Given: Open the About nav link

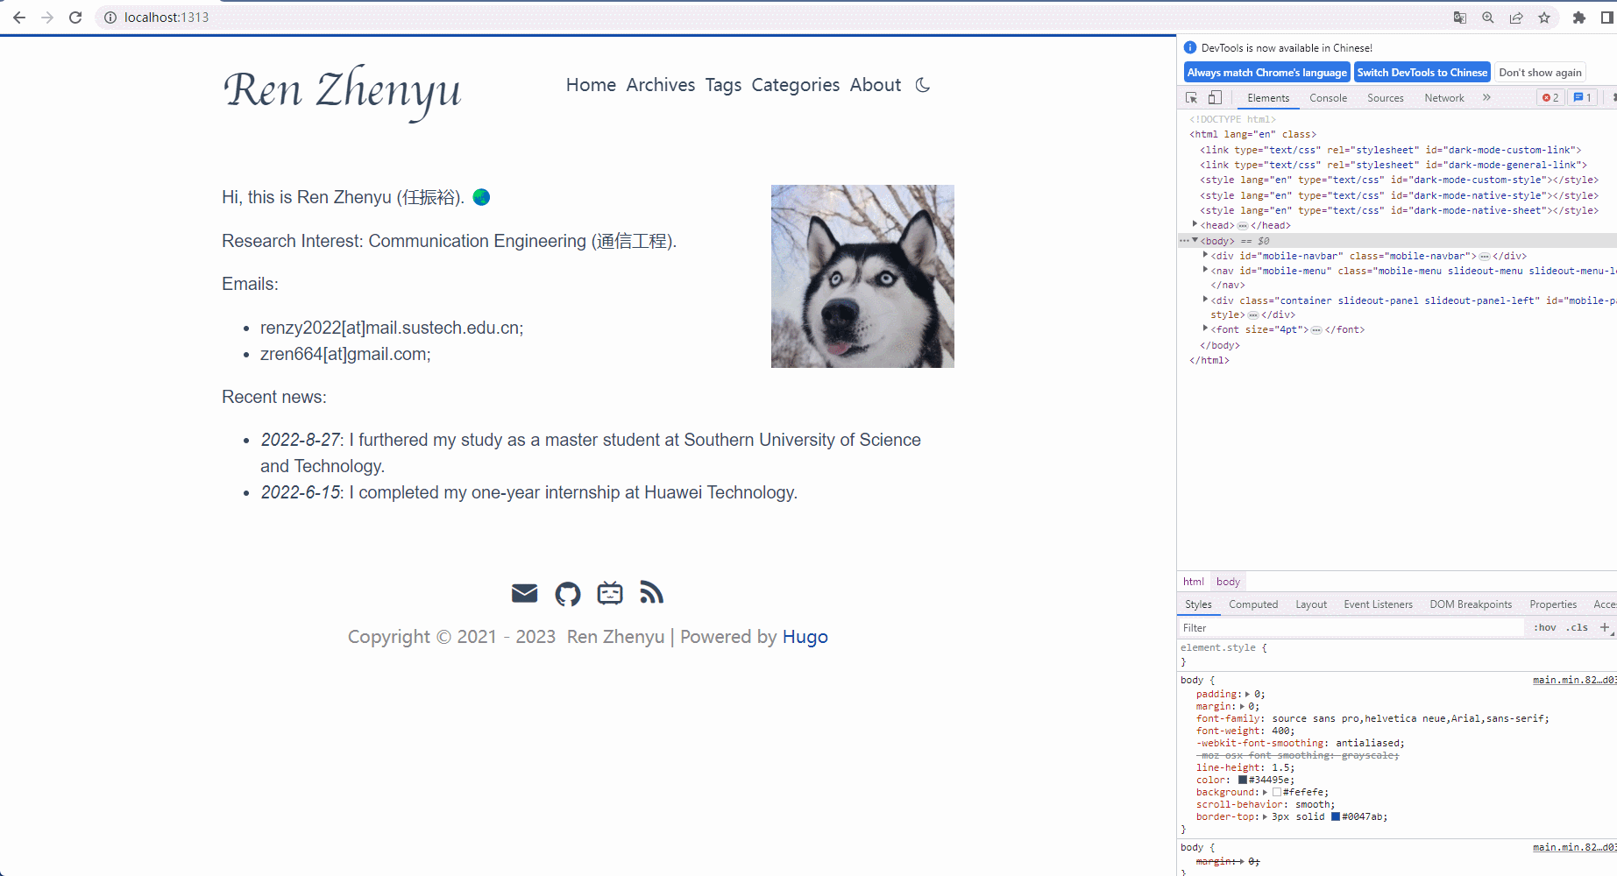Looking at the screenshot, I should click(876, 85).
